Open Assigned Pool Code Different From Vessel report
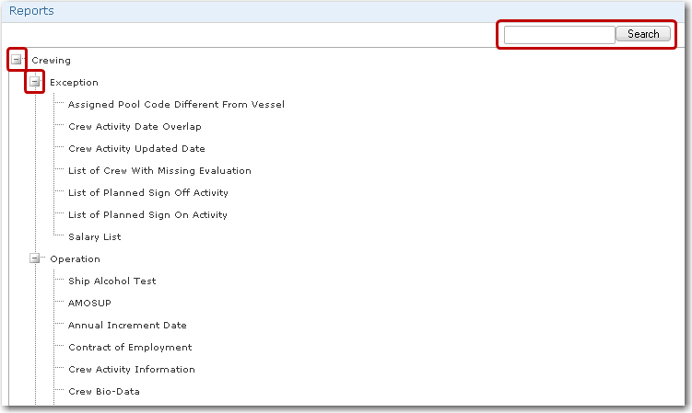Viewport: 692px width, 413px height. (x=176, y=105)
